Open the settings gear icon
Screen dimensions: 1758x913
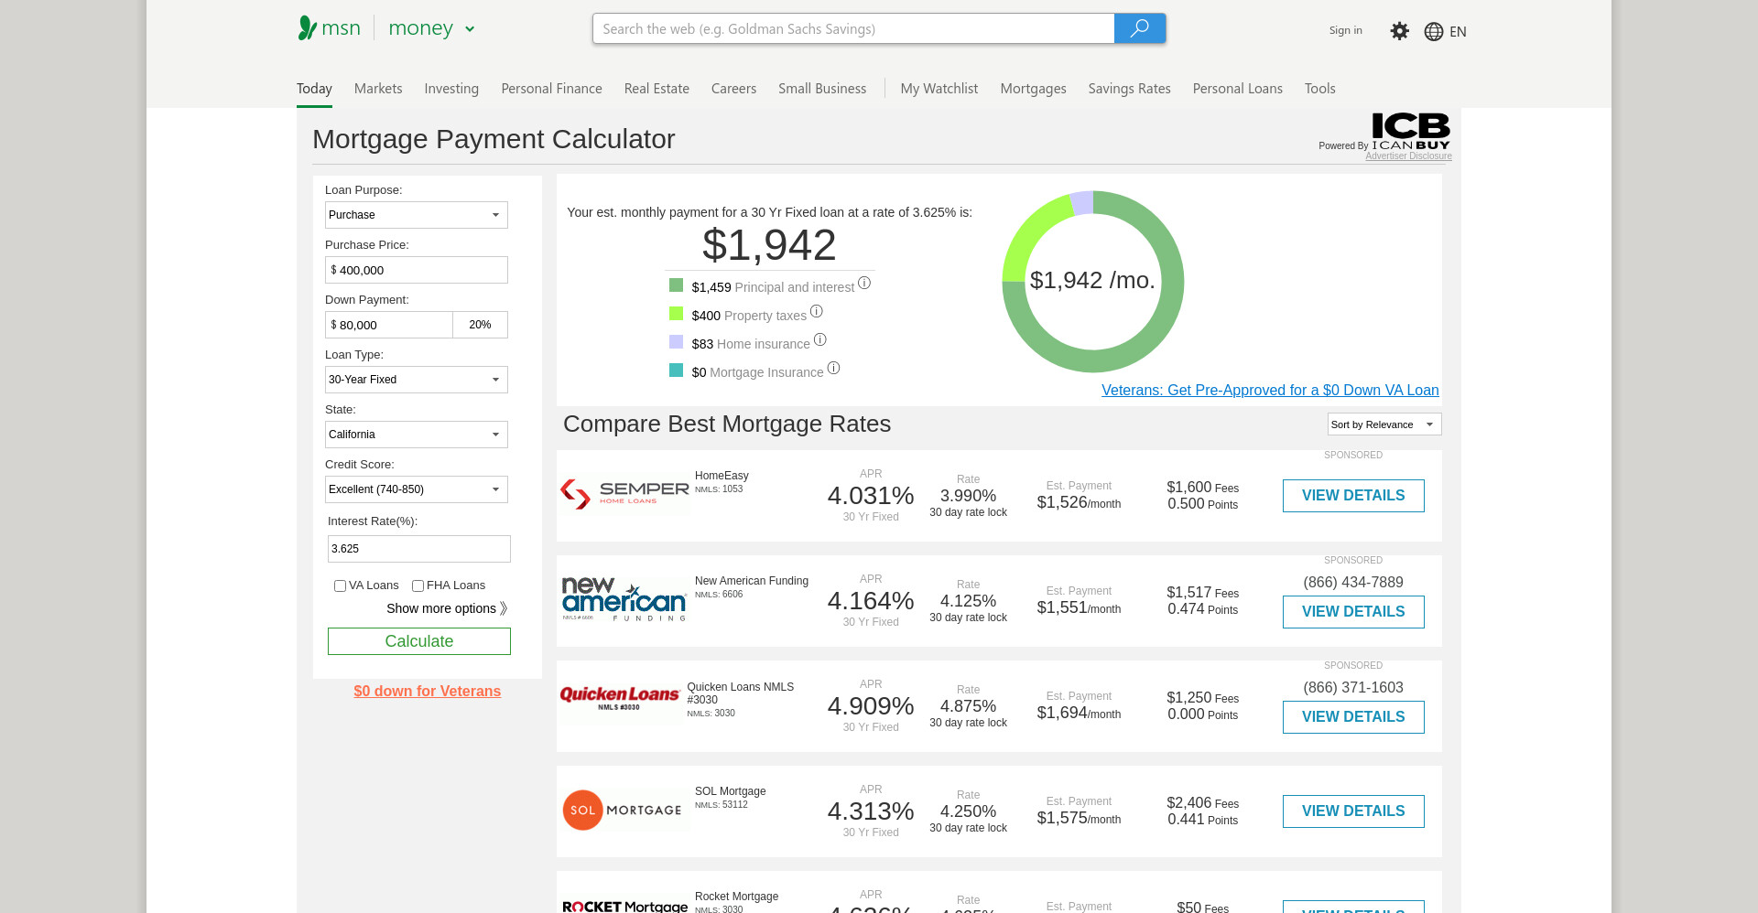click(x=1399, y=31)
